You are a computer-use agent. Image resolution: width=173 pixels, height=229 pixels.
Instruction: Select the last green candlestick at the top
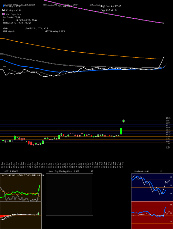[x=124, y=121]
